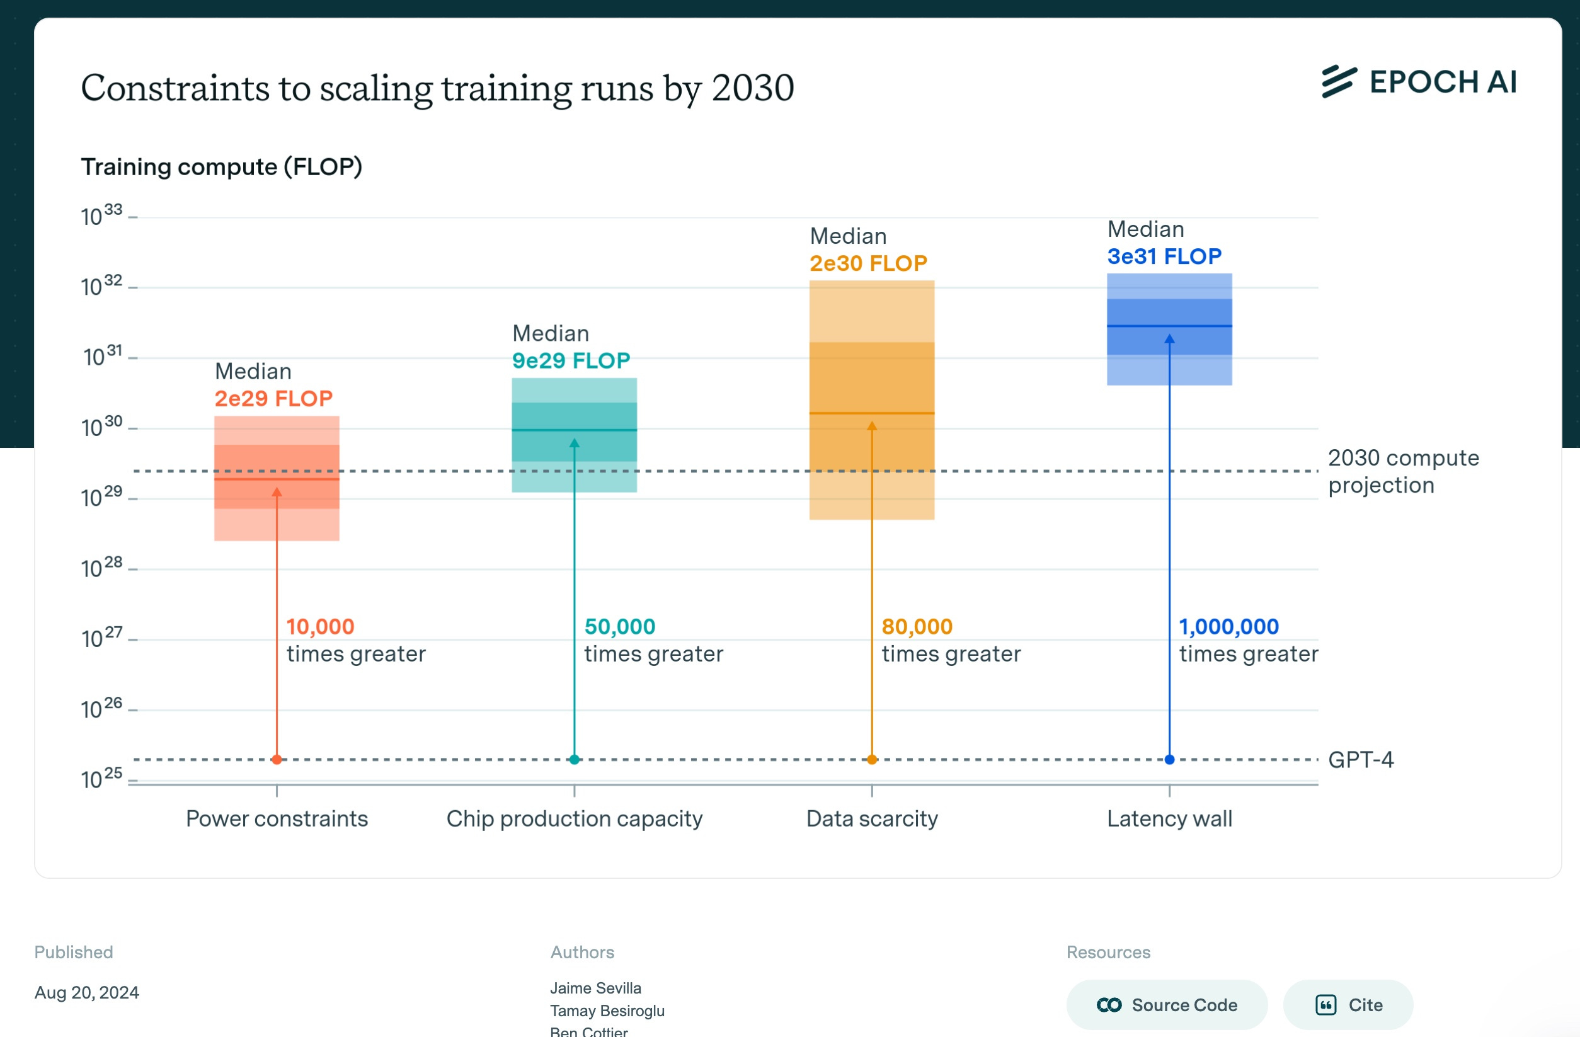
Task: Click the Aug 20, 2024 published date
Action: (87, 992)
